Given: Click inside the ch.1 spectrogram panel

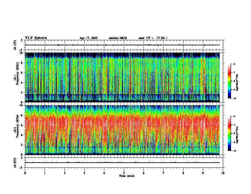Looking at the screenshot, I should [x=122, y=77].
